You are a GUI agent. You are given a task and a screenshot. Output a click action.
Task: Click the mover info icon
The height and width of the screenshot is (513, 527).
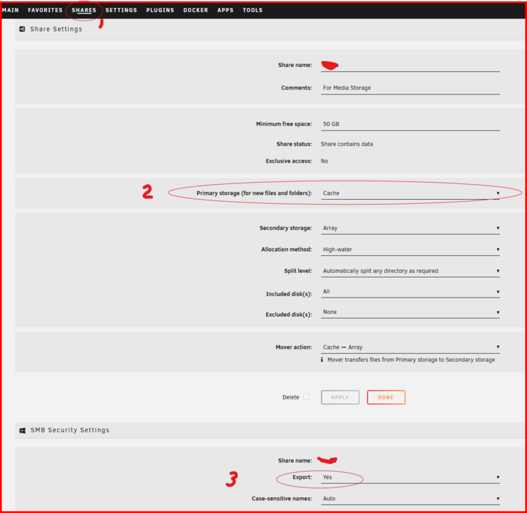(x=322, y=360)
